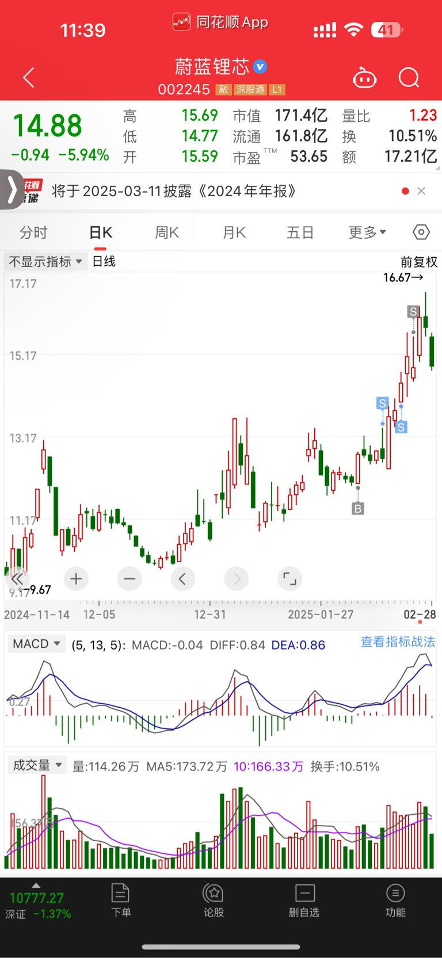Tap 换 turnover 10.51% value
442x958 pixels.
[413, 136]
